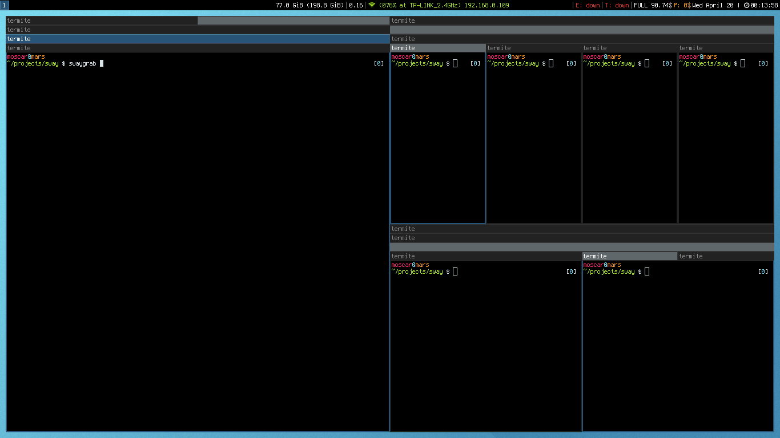
Task: Click the red 'E: down' ethernet indicator
Action: tap(588, 5)
